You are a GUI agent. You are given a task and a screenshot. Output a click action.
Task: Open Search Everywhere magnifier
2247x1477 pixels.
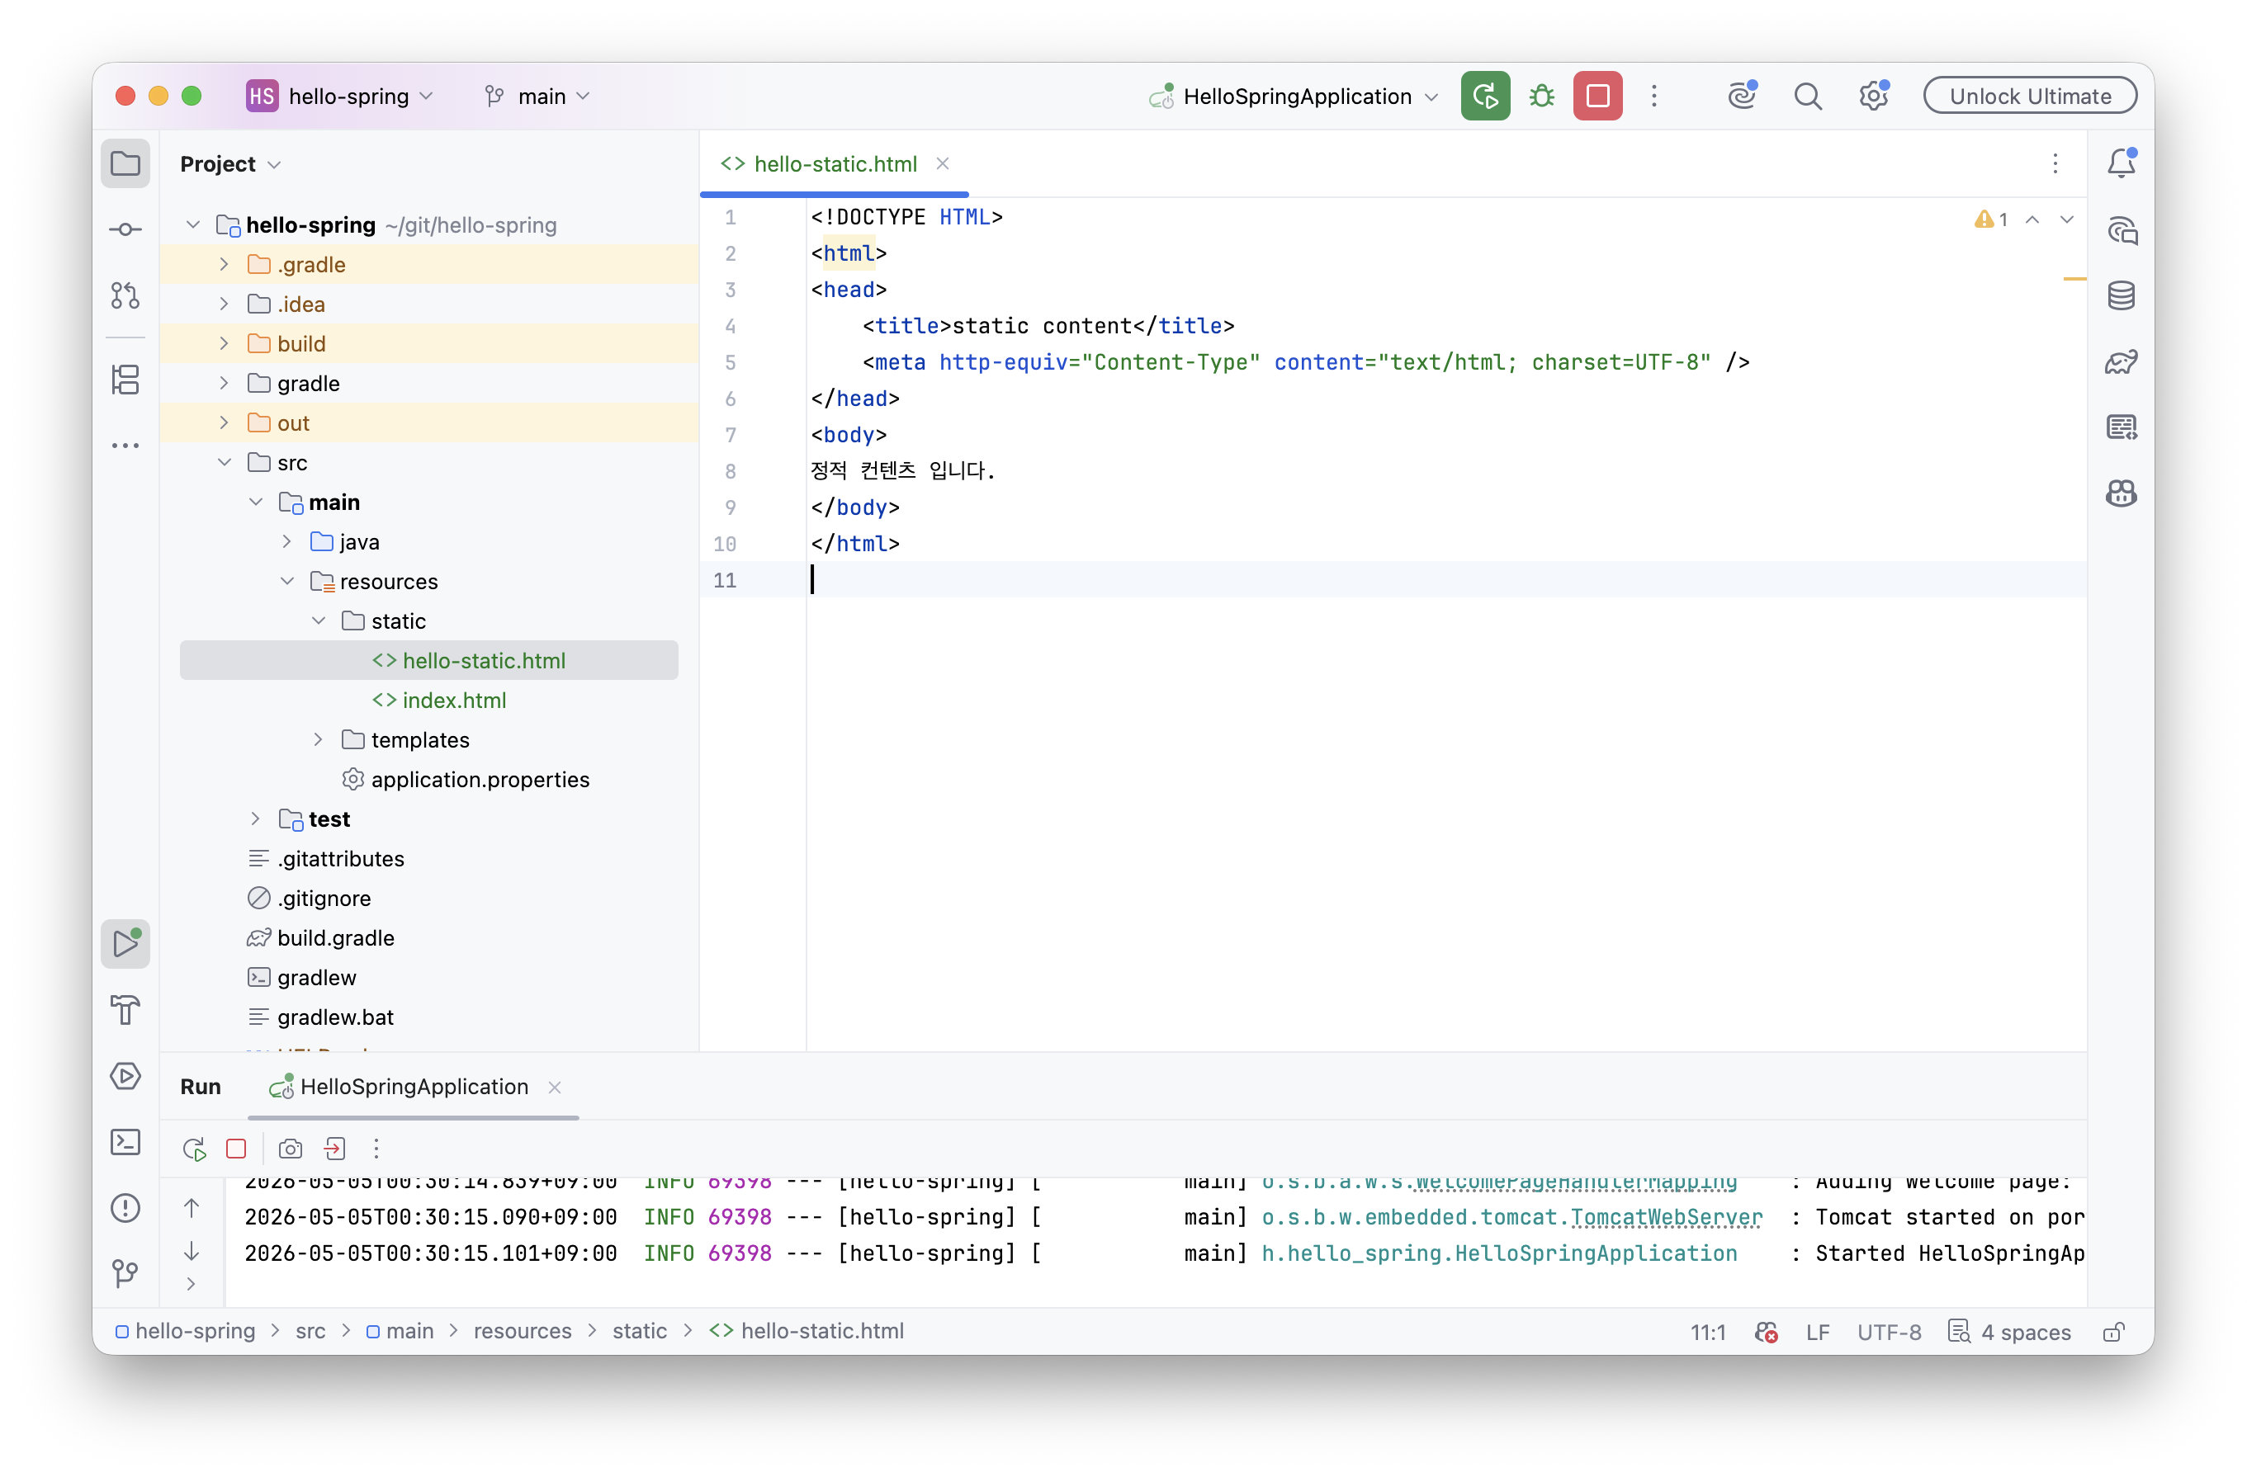[x=1807, y=97]
